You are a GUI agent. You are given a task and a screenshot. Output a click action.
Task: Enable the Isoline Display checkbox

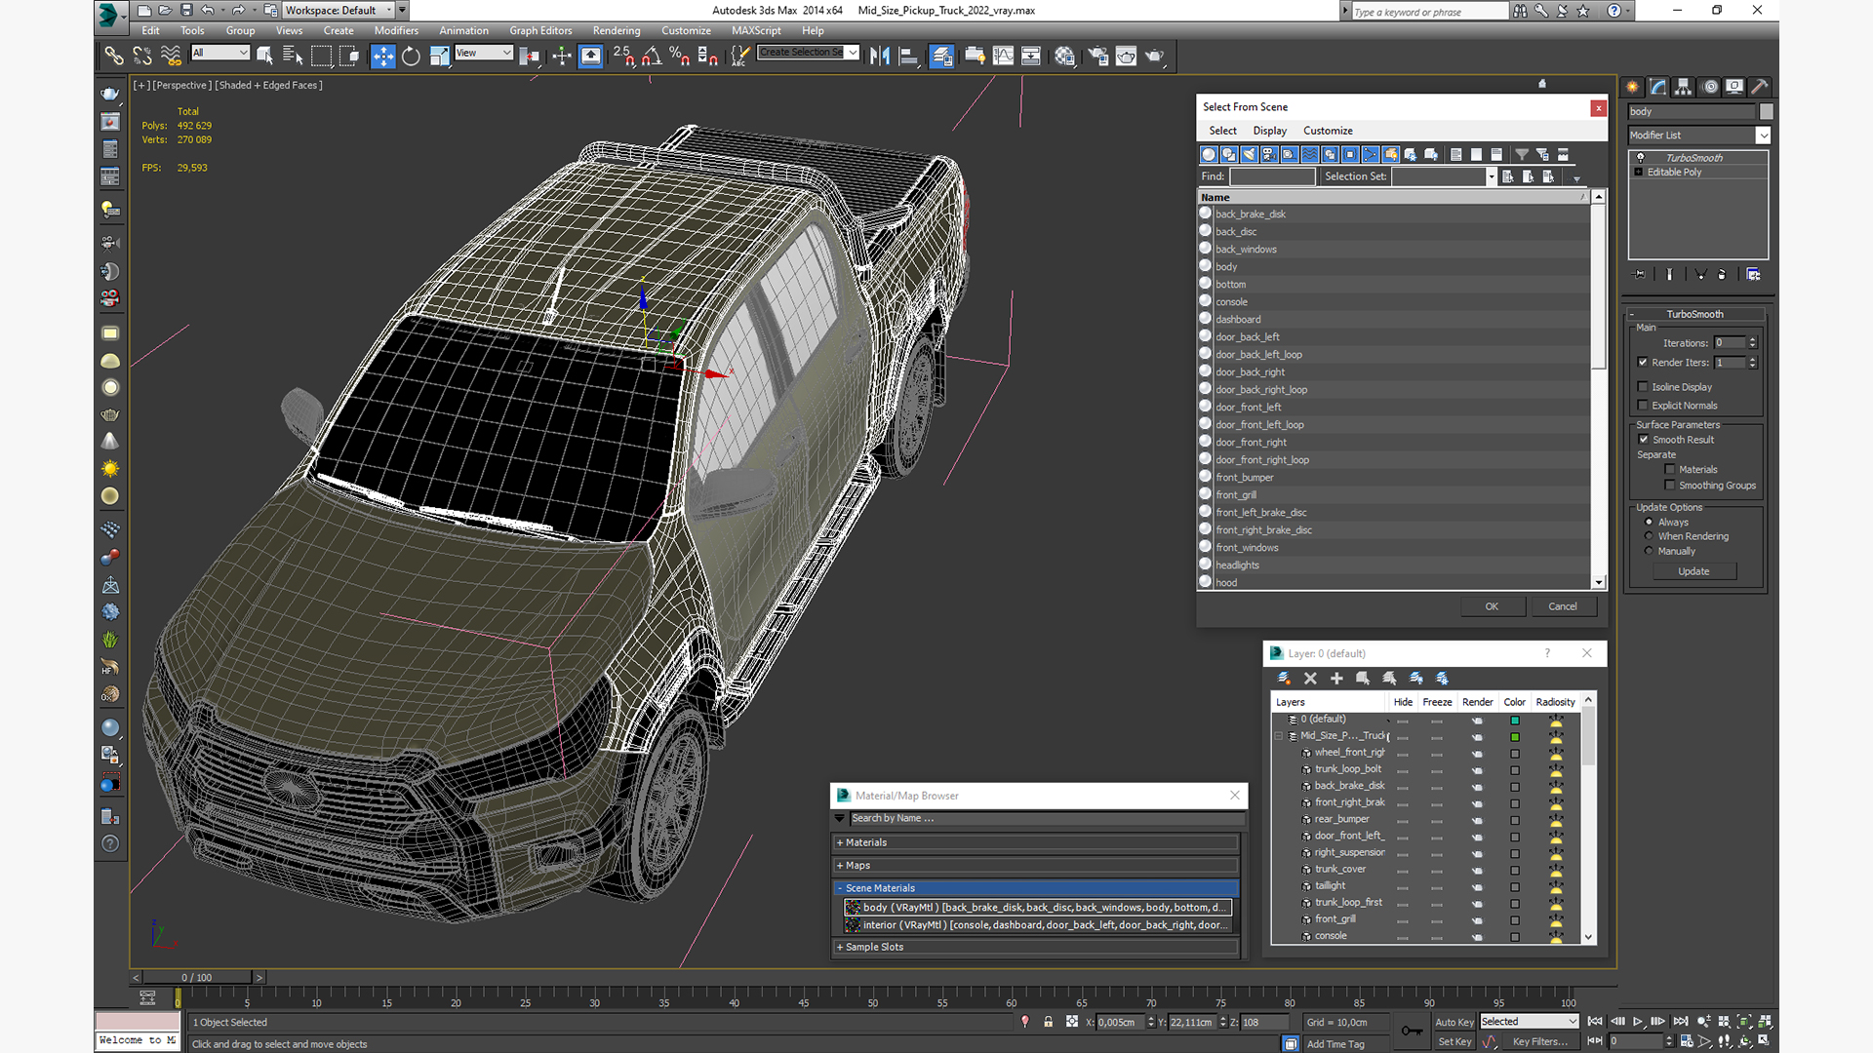click(1643, 387)
